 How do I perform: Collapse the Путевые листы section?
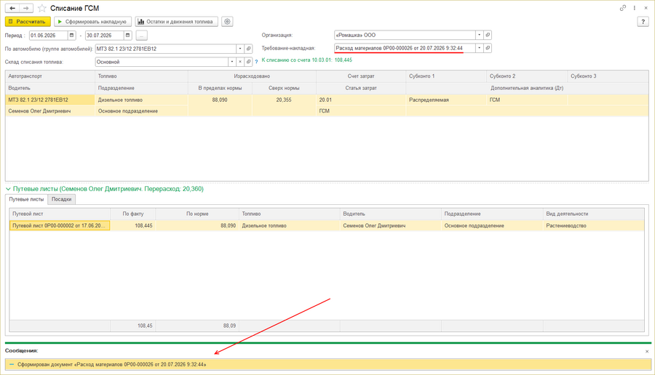[x=8, y=189]
